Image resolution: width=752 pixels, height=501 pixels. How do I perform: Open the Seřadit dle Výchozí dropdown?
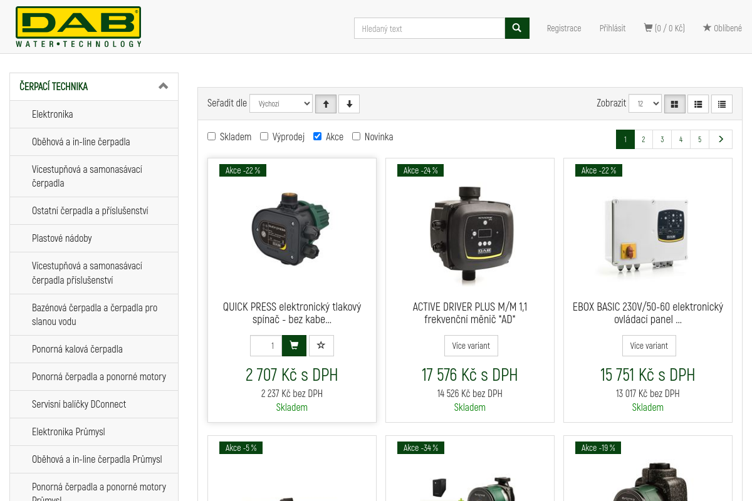point(281,104)
